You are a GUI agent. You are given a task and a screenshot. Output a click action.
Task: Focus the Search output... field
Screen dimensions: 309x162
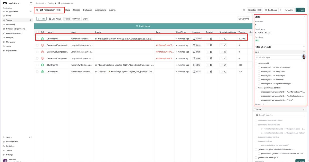pyautogui.click(x=280, y=115)
